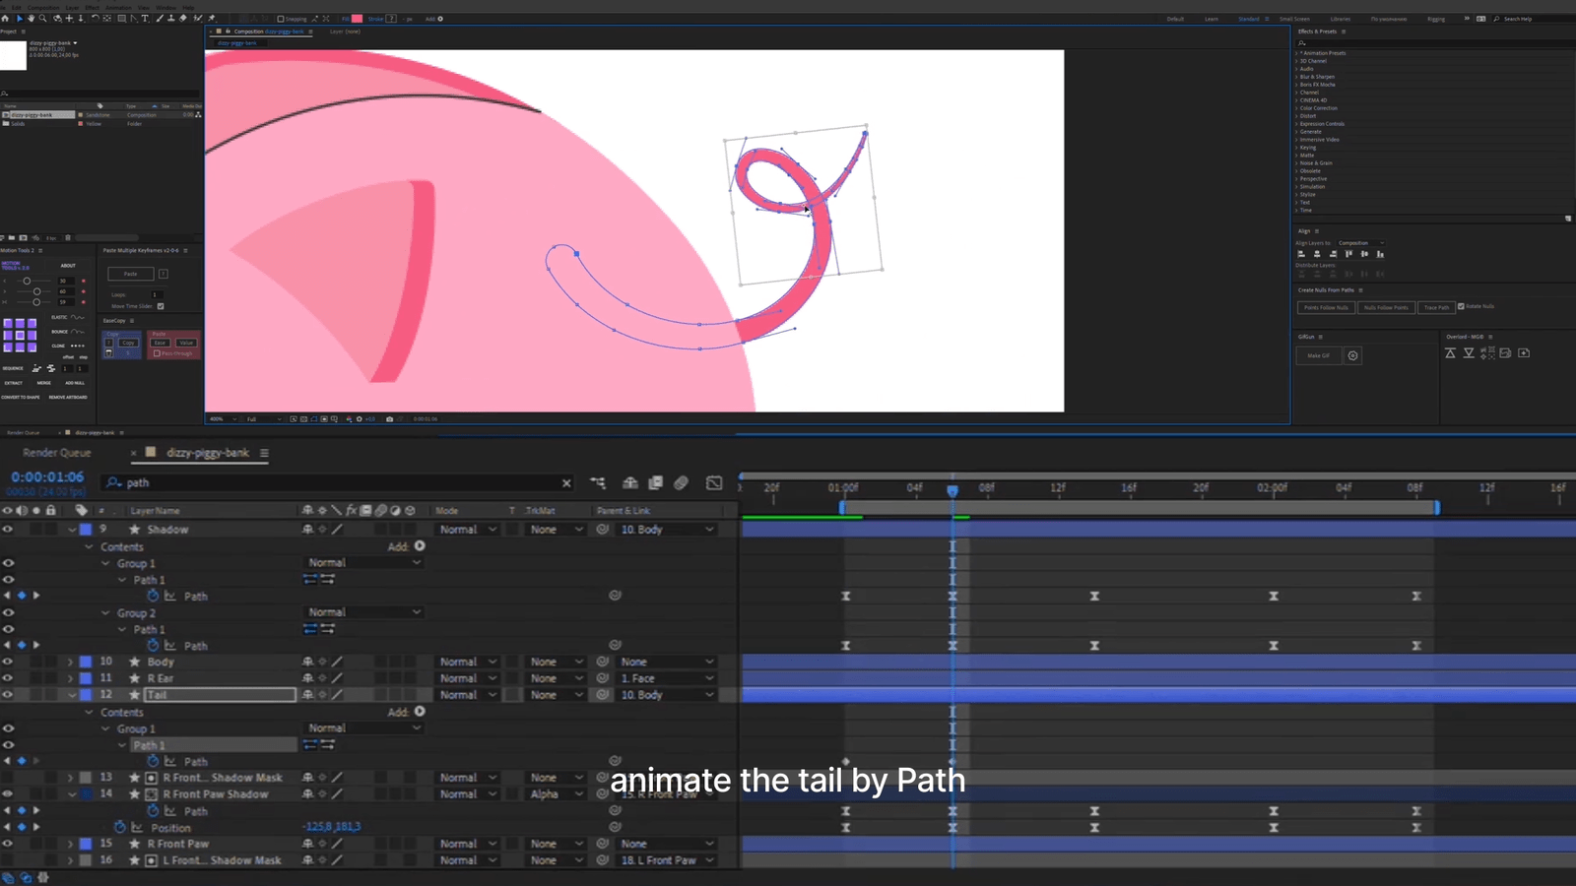Select the Hand tool
The height and width of the screenshot is (886, 1576).
tap(31, 19)
